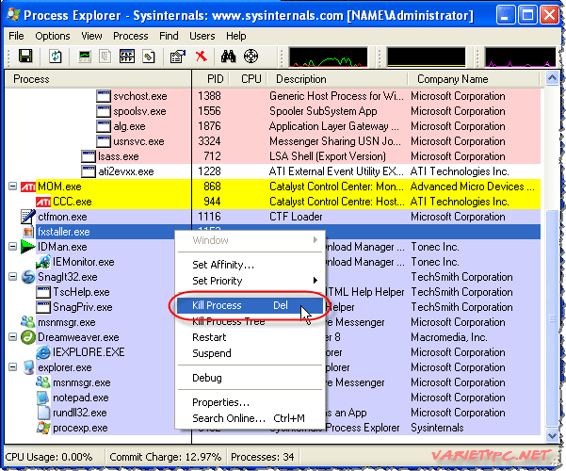Viewport: 566px width, 471px height.
Task: Click the IEXPLORE.EXE icon
Action: click(x=43, y=352)
